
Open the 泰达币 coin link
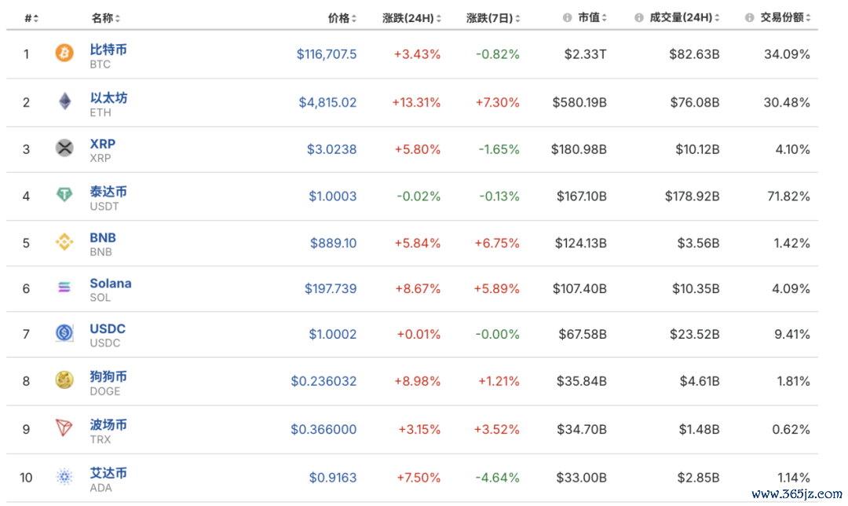coord(108,192)
